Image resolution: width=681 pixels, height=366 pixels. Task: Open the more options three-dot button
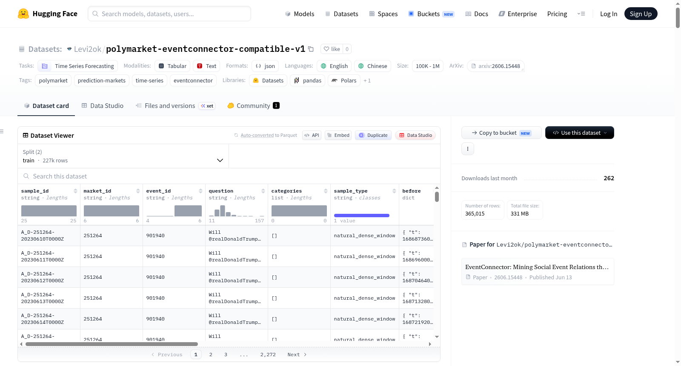(x=468, y=149)
